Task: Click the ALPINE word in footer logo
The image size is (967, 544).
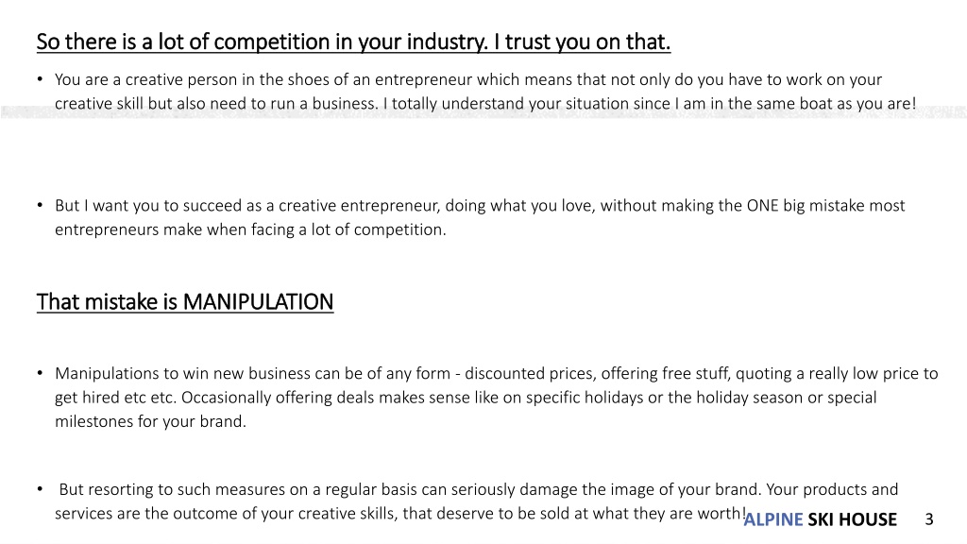Action: pos(773,519)
